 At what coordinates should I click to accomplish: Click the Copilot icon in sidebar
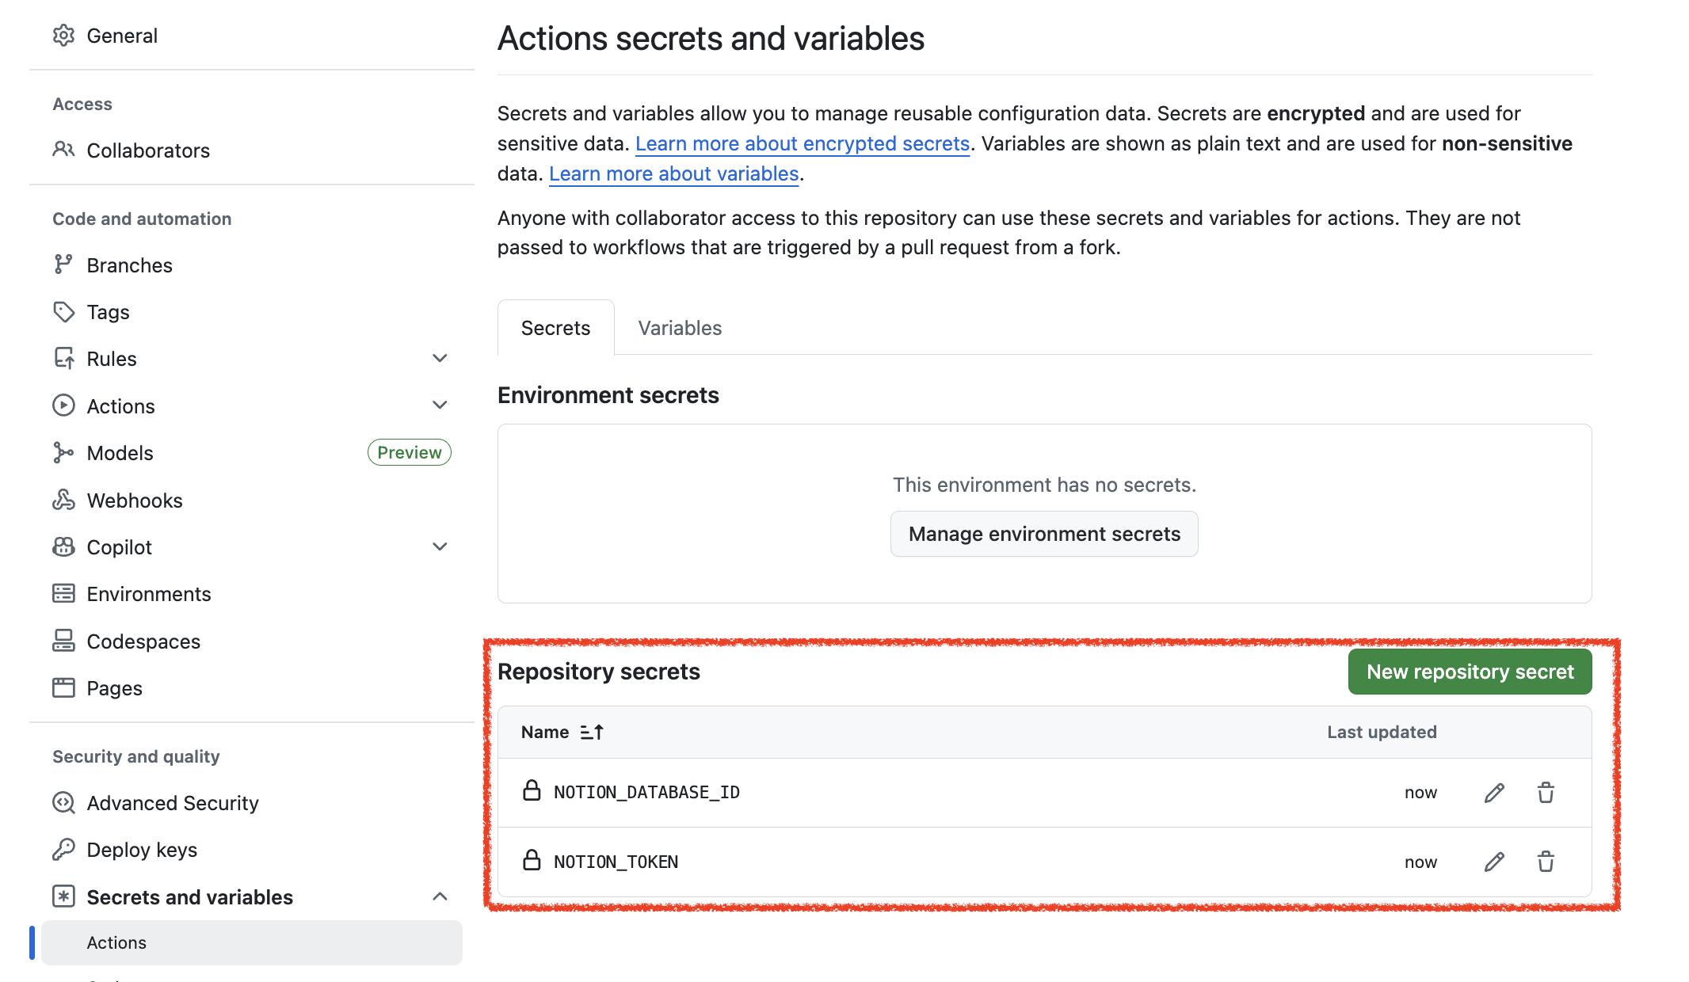tap(63, 546)
